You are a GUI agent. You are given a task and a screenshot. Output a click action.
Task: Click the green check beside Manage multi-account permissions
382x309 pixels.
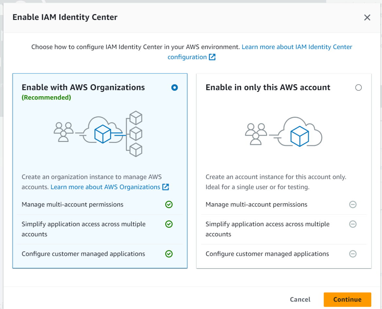pos(169,205)
